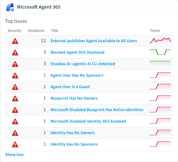Click trend sparkline for Microsoft-Disabled Blueprint Has Active Identities
Image resolution: width=178 pixels, height=162 pixels.
[x=160, y=109]
